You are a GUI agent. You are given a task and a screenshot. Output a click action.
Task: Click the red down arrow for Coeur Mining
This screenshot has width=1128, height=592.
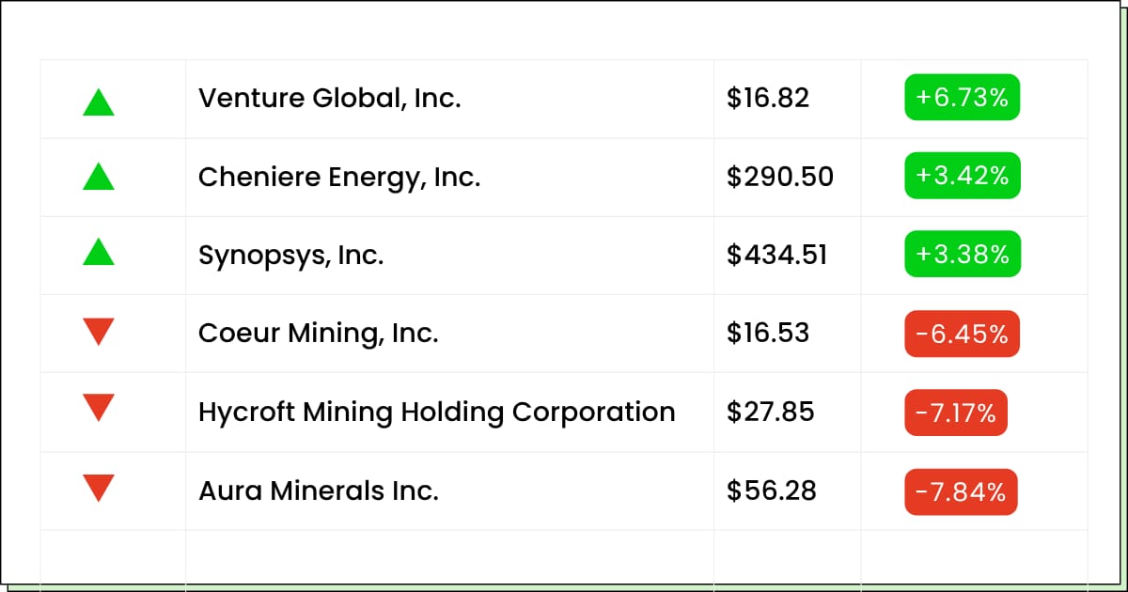[99, 331]
